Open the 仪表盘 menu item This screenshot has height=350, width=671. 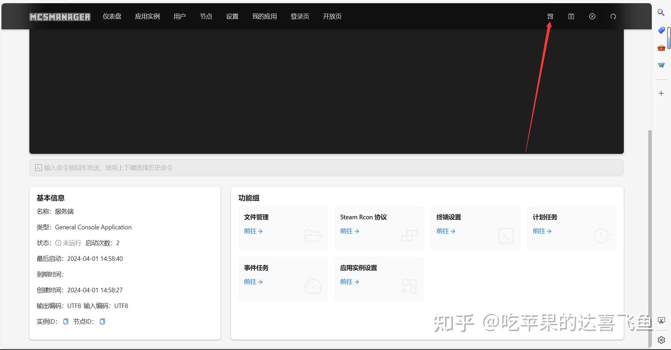click(112, 16)
